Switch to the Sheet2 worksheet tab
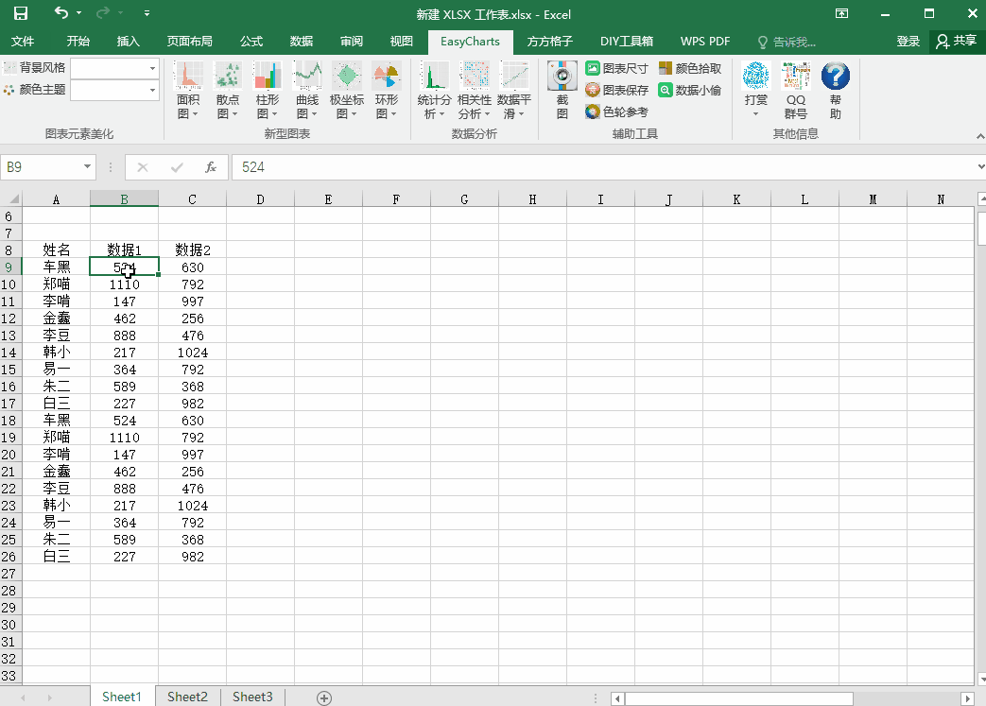Image resolution: width=986 pixels, height=706 pixels. point(187,697)
